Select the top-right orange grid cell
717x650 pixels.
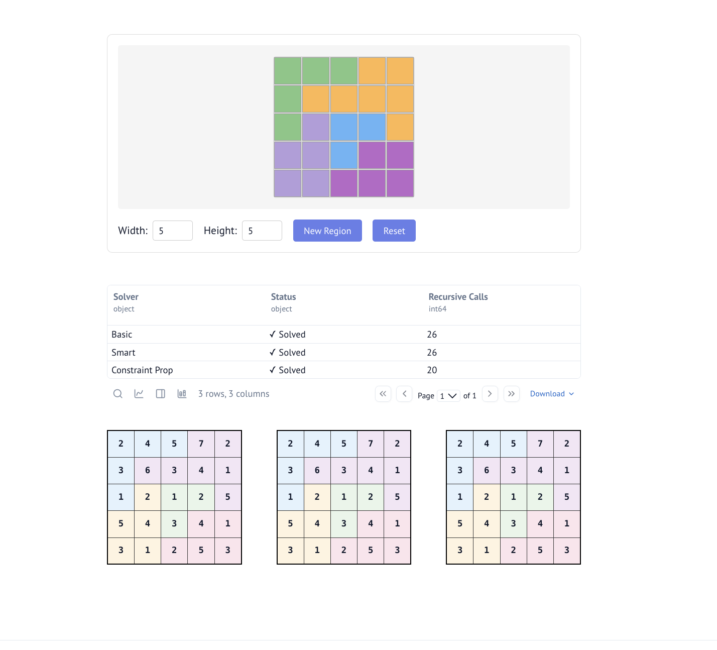[400, 71]
